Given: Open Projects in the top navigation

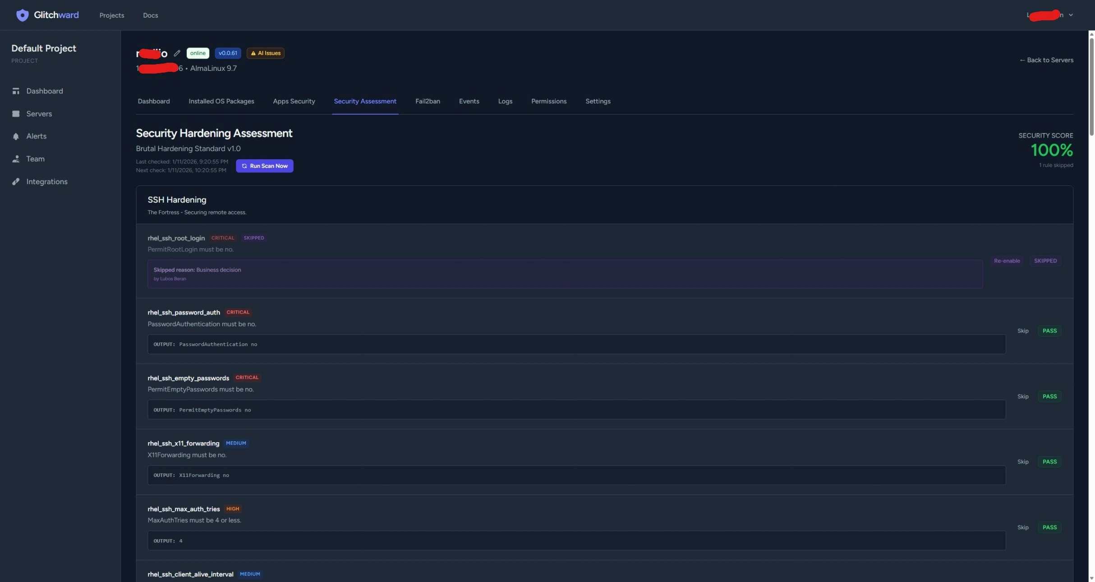Looking at the screenshot, I should click(x=111, y=15).
